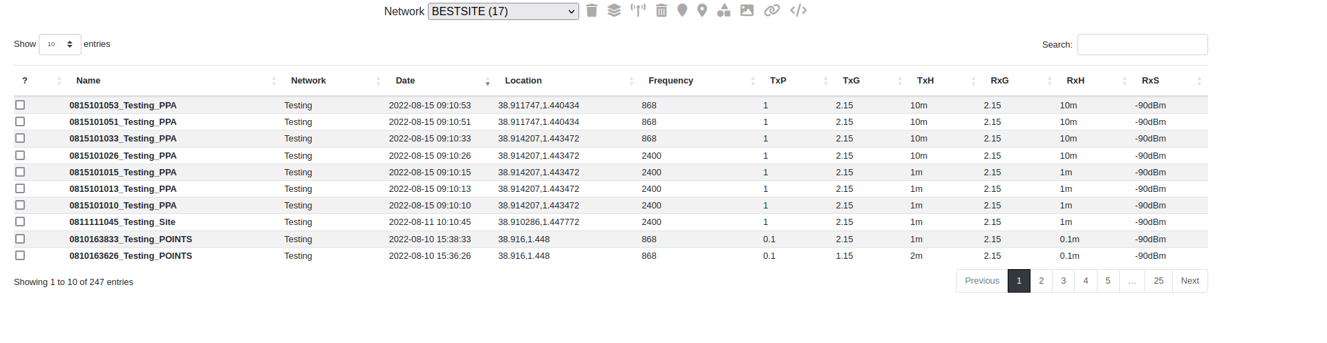Open the Network BESTSITE dropdown
This screenshot has height=343, width=1327.
pyautogui.click(x=503, y=11)
